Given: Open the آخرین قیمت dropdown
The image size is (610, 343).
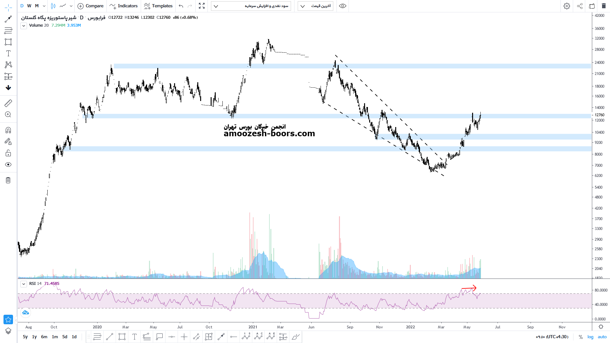Looking at the screenshot, I should tap(315, 6).
